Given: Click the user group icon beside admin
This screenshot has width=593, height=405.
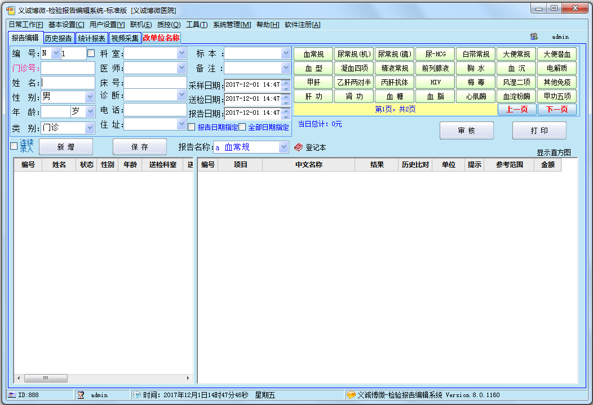Looking at the screenshot, I should (534, 37).
